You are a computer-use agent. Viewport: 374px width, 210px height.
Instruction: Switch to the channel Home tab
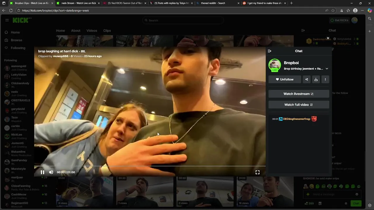(60, 31)
